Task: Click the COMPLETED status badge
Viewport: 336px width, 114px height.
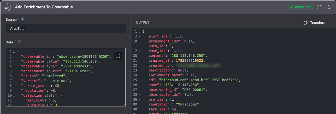Action: click(301, 7)
